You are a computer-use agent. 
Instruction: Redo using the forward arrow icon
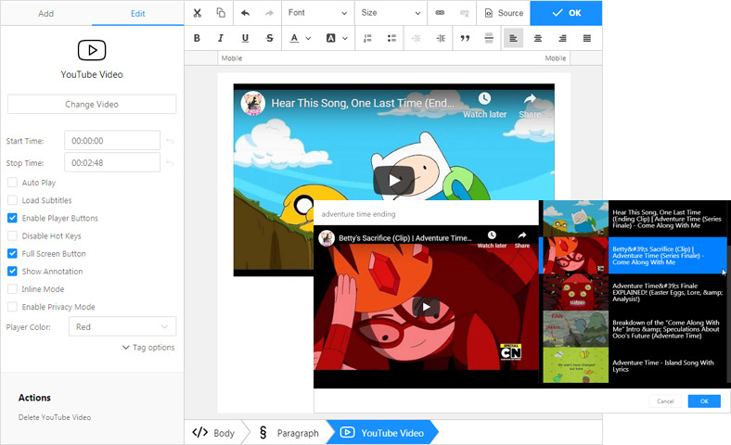(269, 13)
